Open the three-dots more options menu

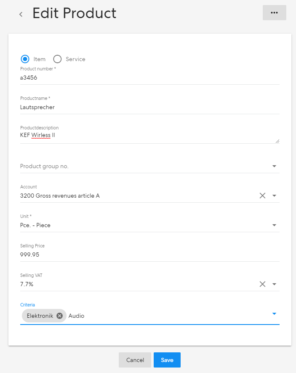tap(275, 13)
